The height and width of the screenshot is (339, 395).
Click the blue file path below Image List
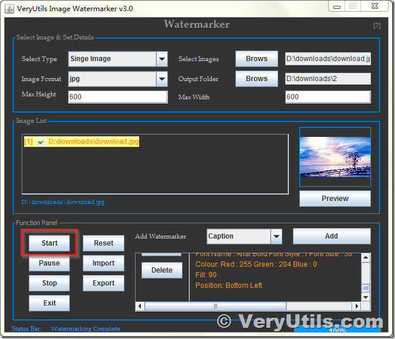[63, 202]
